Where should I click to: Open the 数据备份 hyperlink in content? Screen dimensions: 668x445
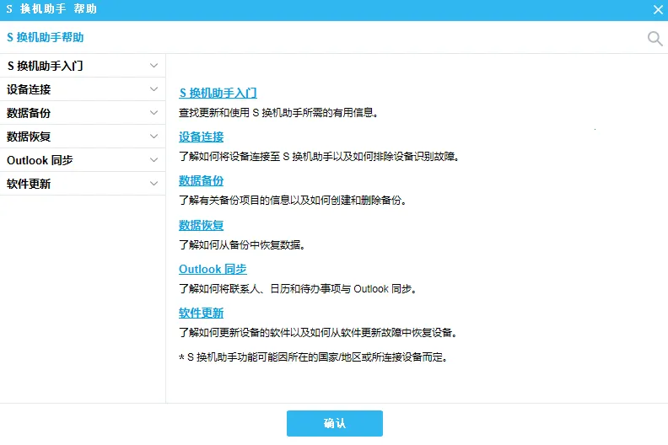pos(201,180)
